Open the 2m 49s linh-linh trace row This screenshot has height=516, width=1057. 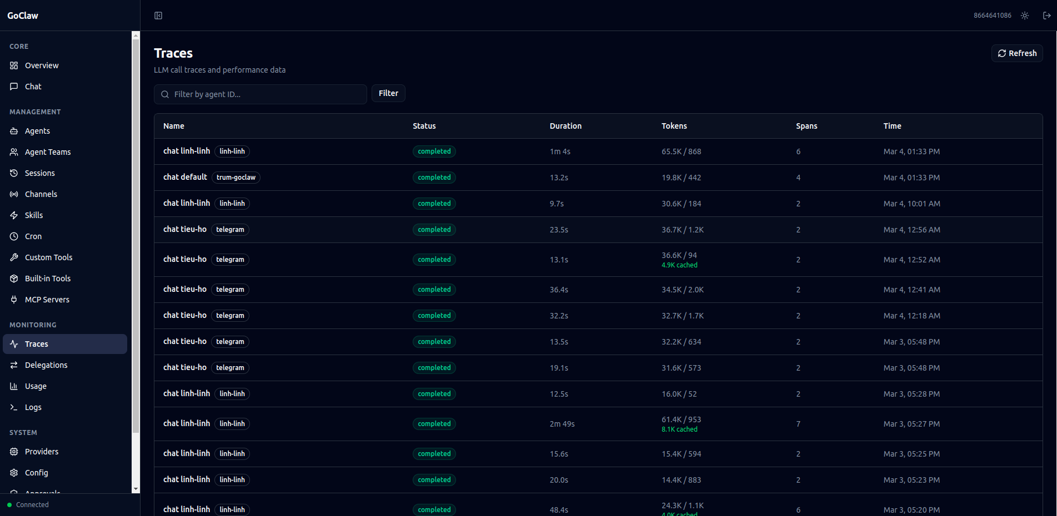point(187,423)
